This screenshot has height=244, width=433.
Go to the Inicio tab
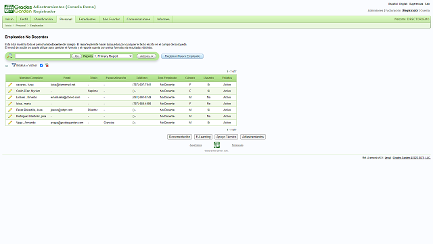pos(9,19)
